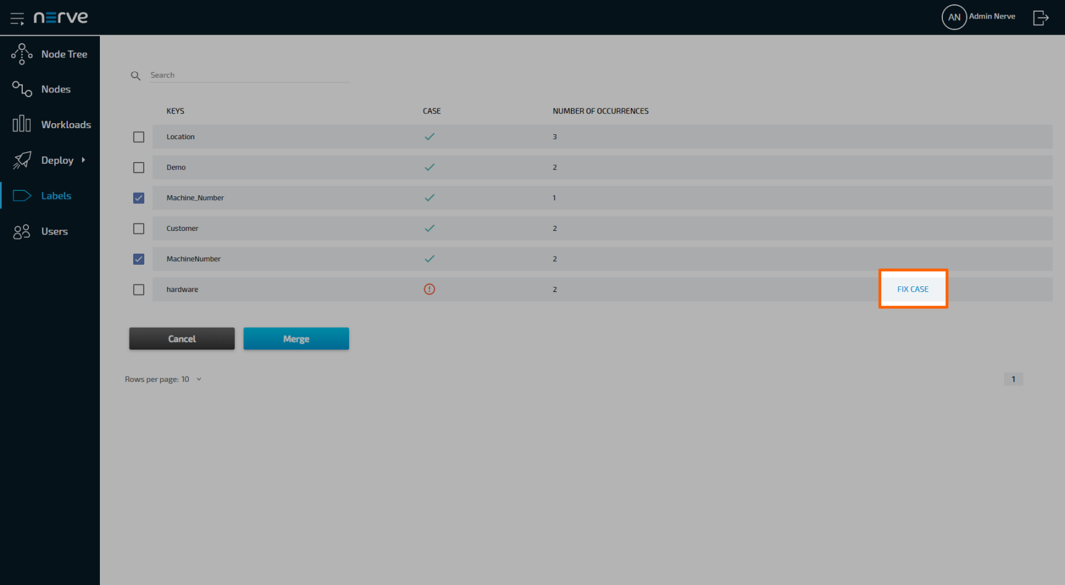
Task: Click the AN user avatar icon
Action: 953,17
